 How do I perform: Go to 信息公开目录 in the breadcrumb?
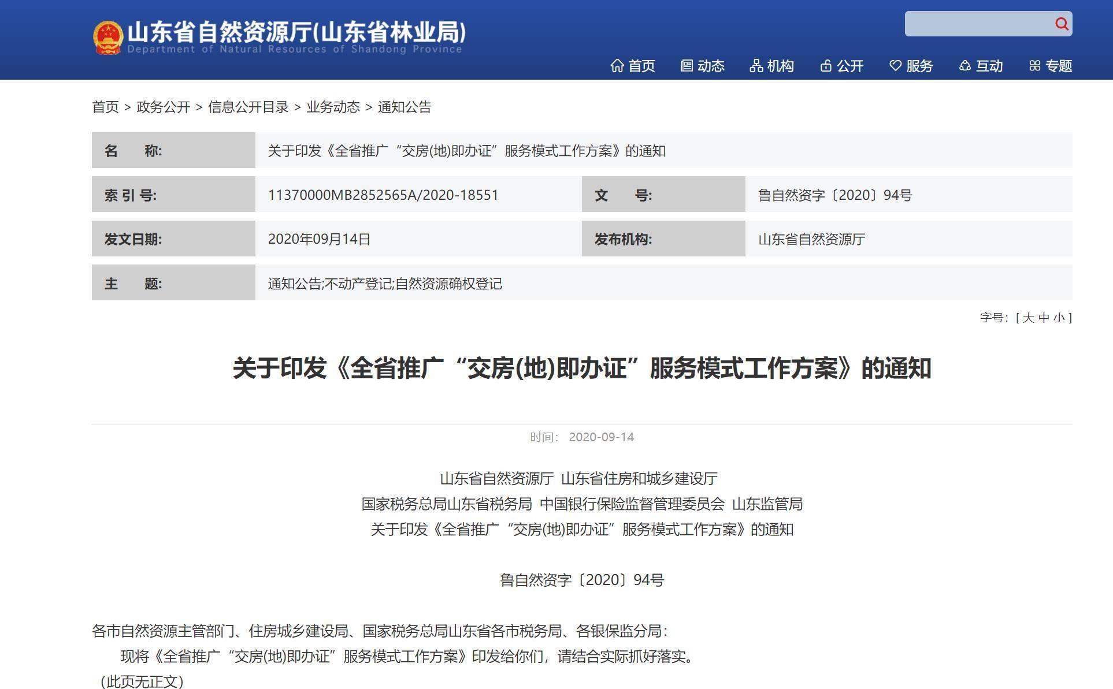pos(248,107)
